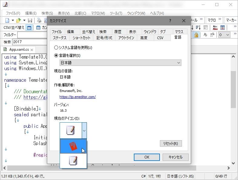Open the 比較(C) menu
The height and width of the screenshot is (180, 238).
point(80,13)
